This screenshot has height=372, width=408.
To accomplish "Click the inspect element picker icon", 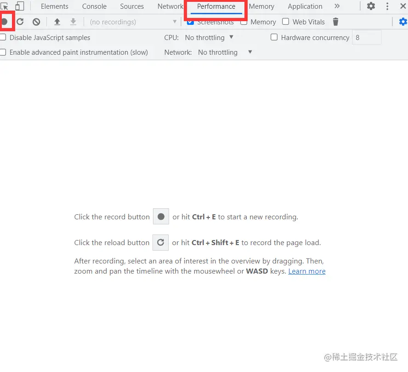I will 4,6.
